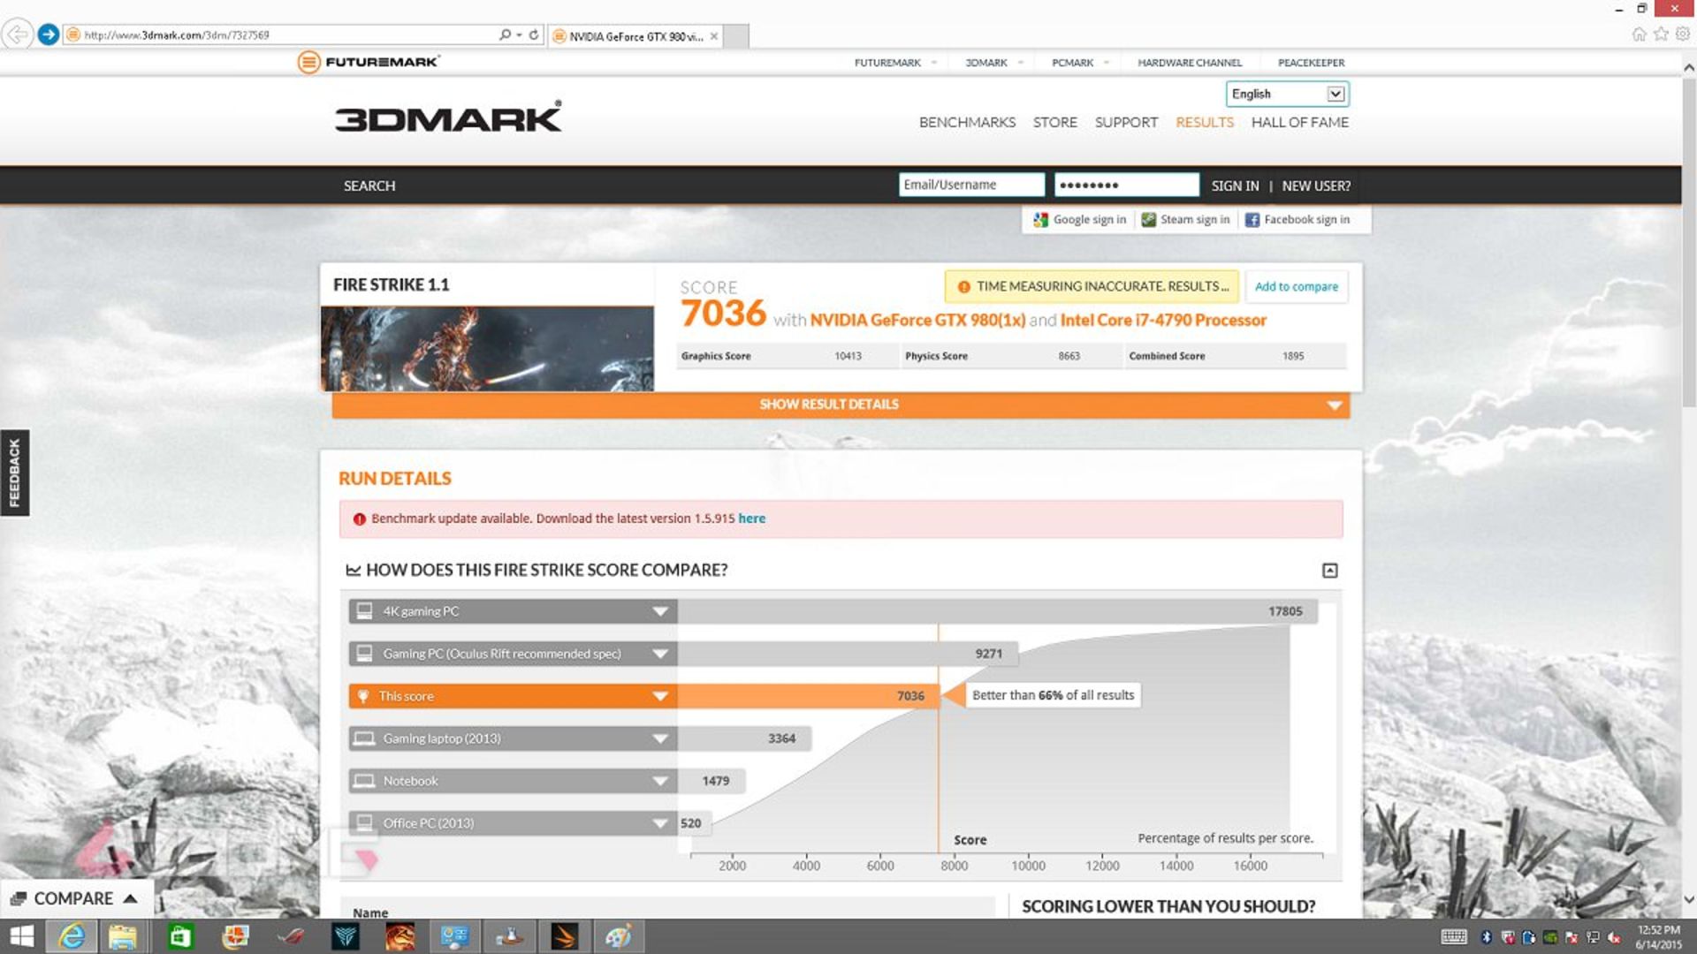Click the page refresh icon

tap(534, 34)
